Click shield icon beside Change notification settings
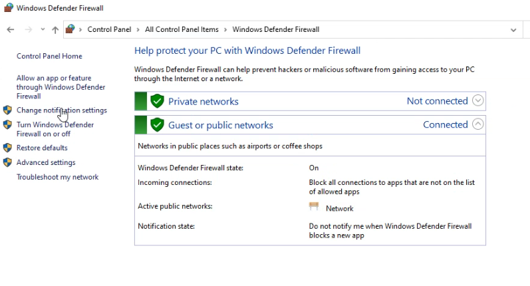This screenshot has width=530, height=286. click(x=7, y=110)
